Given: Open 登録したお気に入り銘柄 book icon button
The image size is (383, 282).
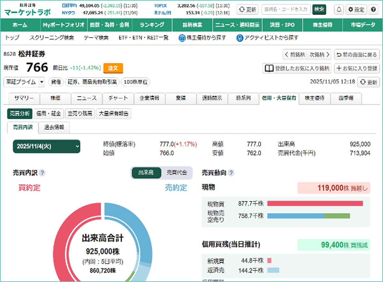Looking at the screenshot, I should [x=297, y=68].
